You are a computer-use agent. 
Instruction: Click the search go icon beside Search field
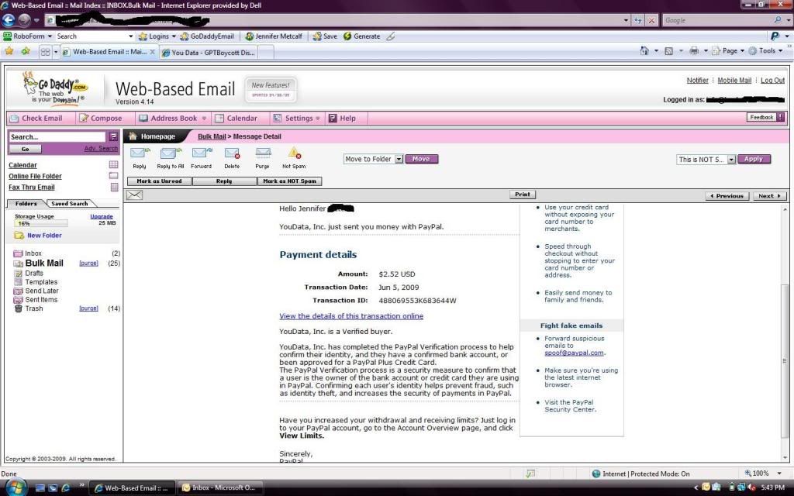(x=113, y=136)
